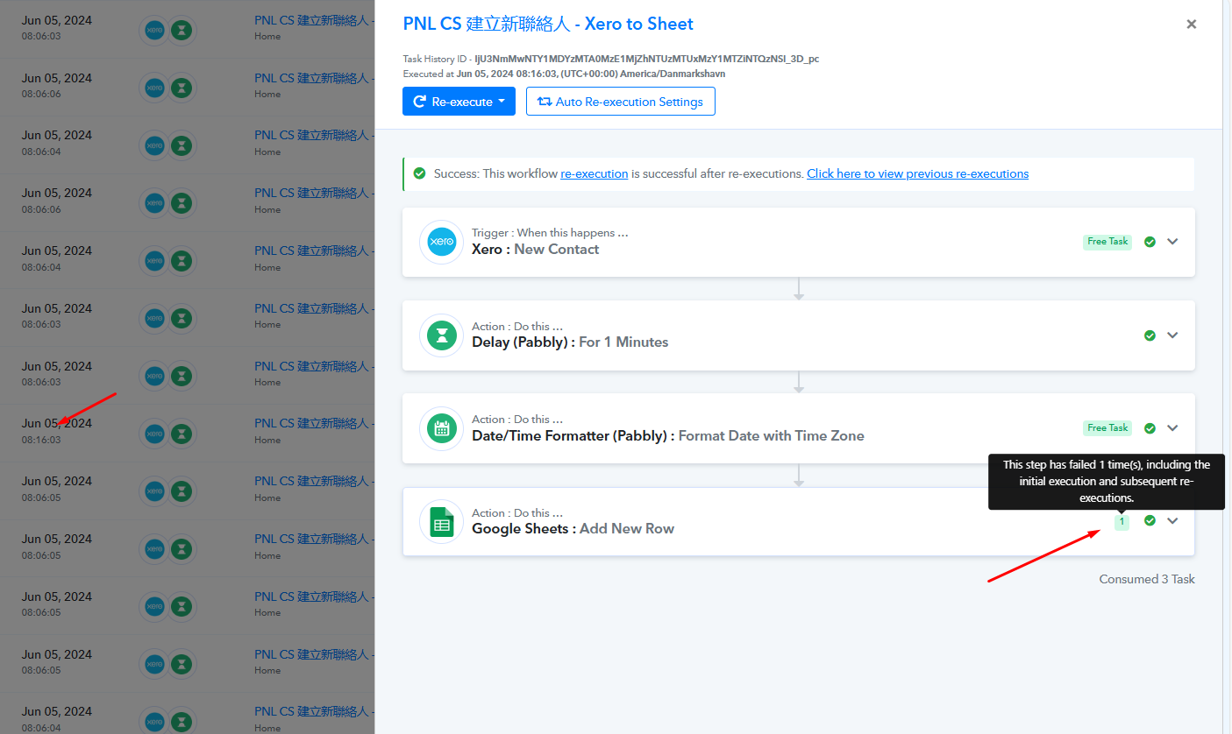Click the green success check on the Xero step
The height and width of the screenshot is (734, 1232).
[x=1150, y=242]
